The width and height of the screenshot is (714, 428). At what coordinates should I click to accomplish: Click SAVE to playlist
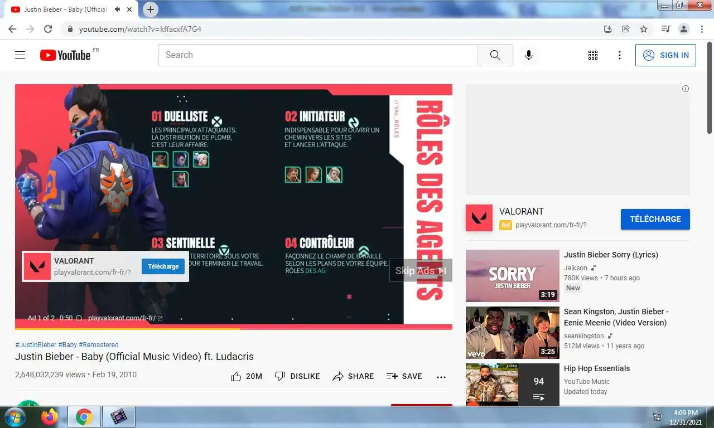point(404,376)
